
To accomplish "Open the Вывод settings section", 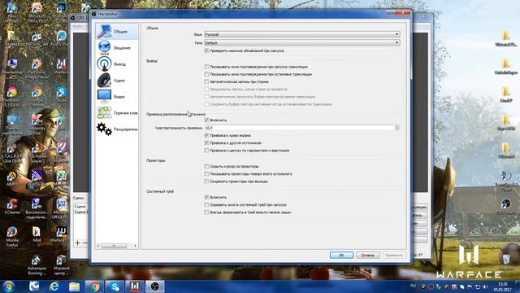I will coord(117,63).
